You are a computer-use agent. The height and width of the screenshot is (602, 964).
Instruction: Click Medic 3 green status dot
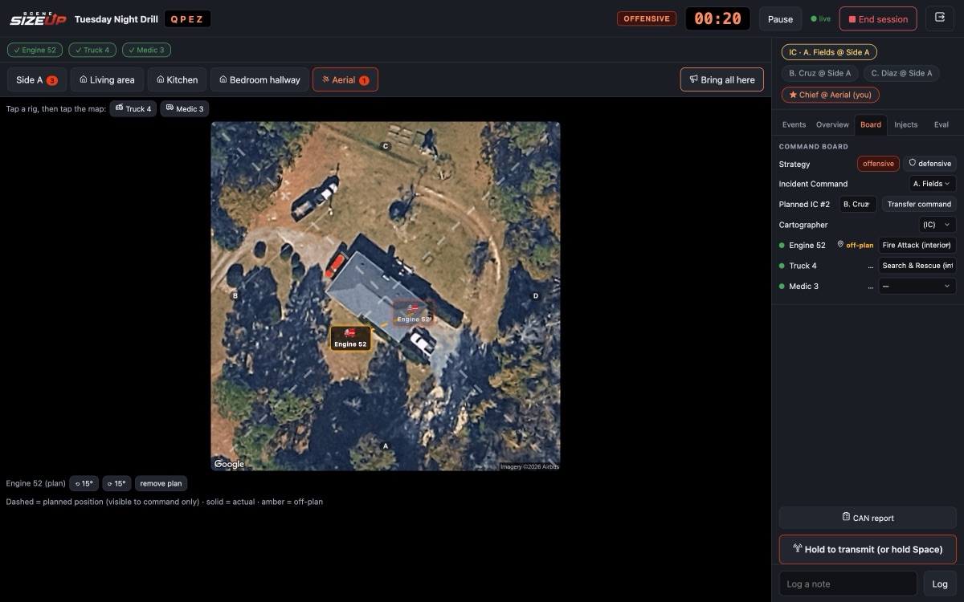point(782,287)
